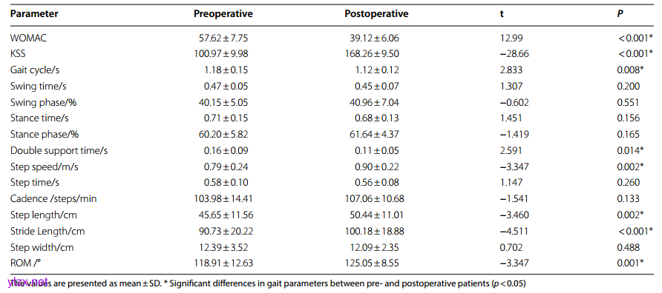Click the t column header
Image resolution: width=662 pixels, height=293 pixels.
click(x=502, y=14)
